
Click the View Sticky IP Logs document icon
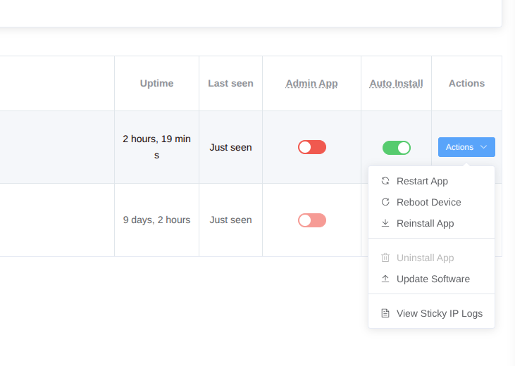coord(385,313)
